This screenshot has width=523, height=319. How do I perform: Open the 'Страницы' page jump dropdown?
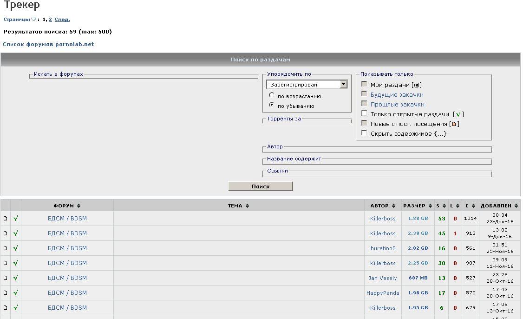[33, 20]
